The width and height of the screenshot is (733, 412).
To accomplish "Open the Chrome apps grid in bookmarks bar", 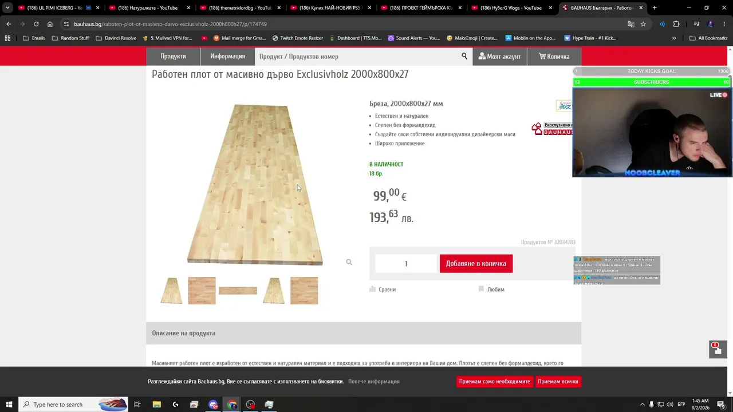I will [7, 38].
